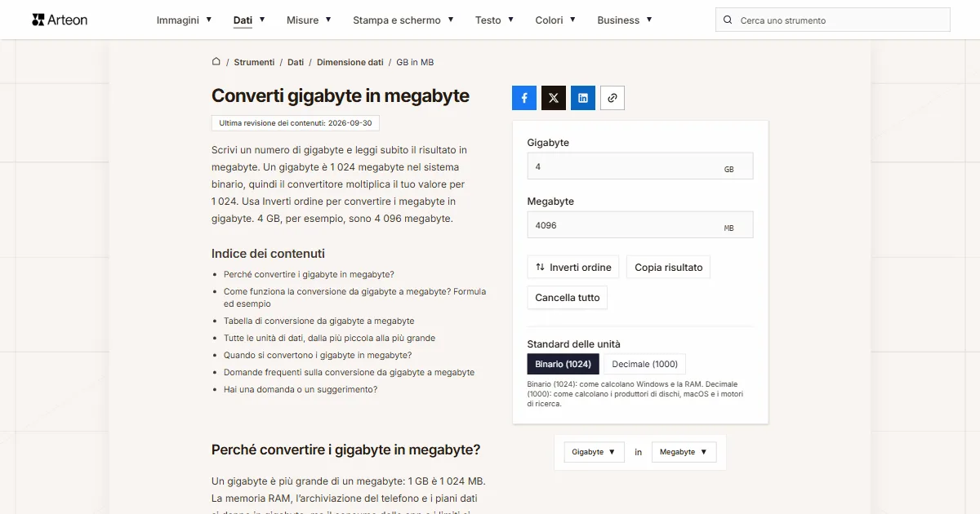Viewport: 980px width, 514px height.
Task: Jump to 'Domande frequenti sulla conversione' contents link
Action: [349, 373]
